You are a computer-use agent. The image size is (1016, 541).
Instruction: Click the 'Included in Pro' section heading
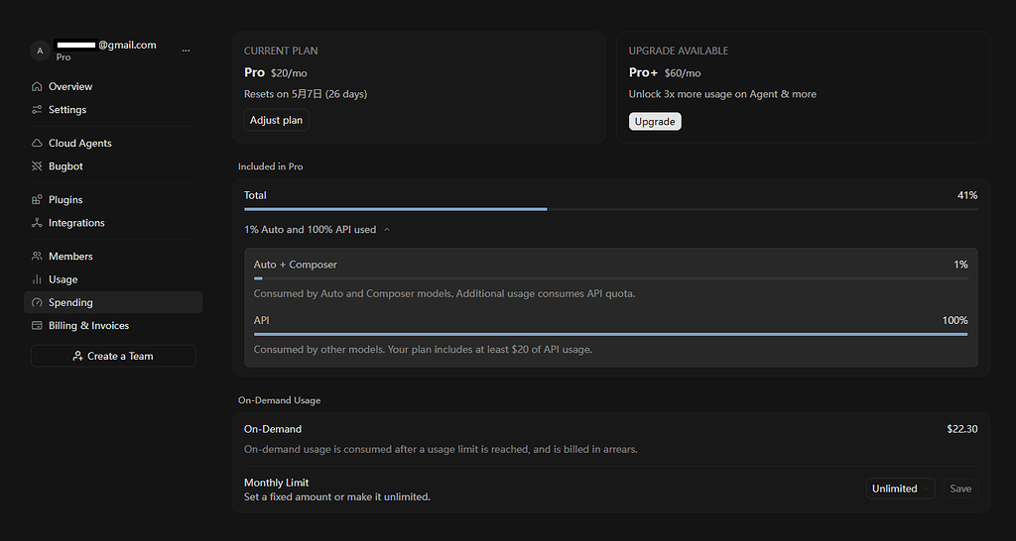pos(270,167)
